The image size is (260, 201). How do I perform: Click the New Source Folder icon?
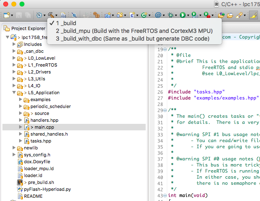(120, 15)
